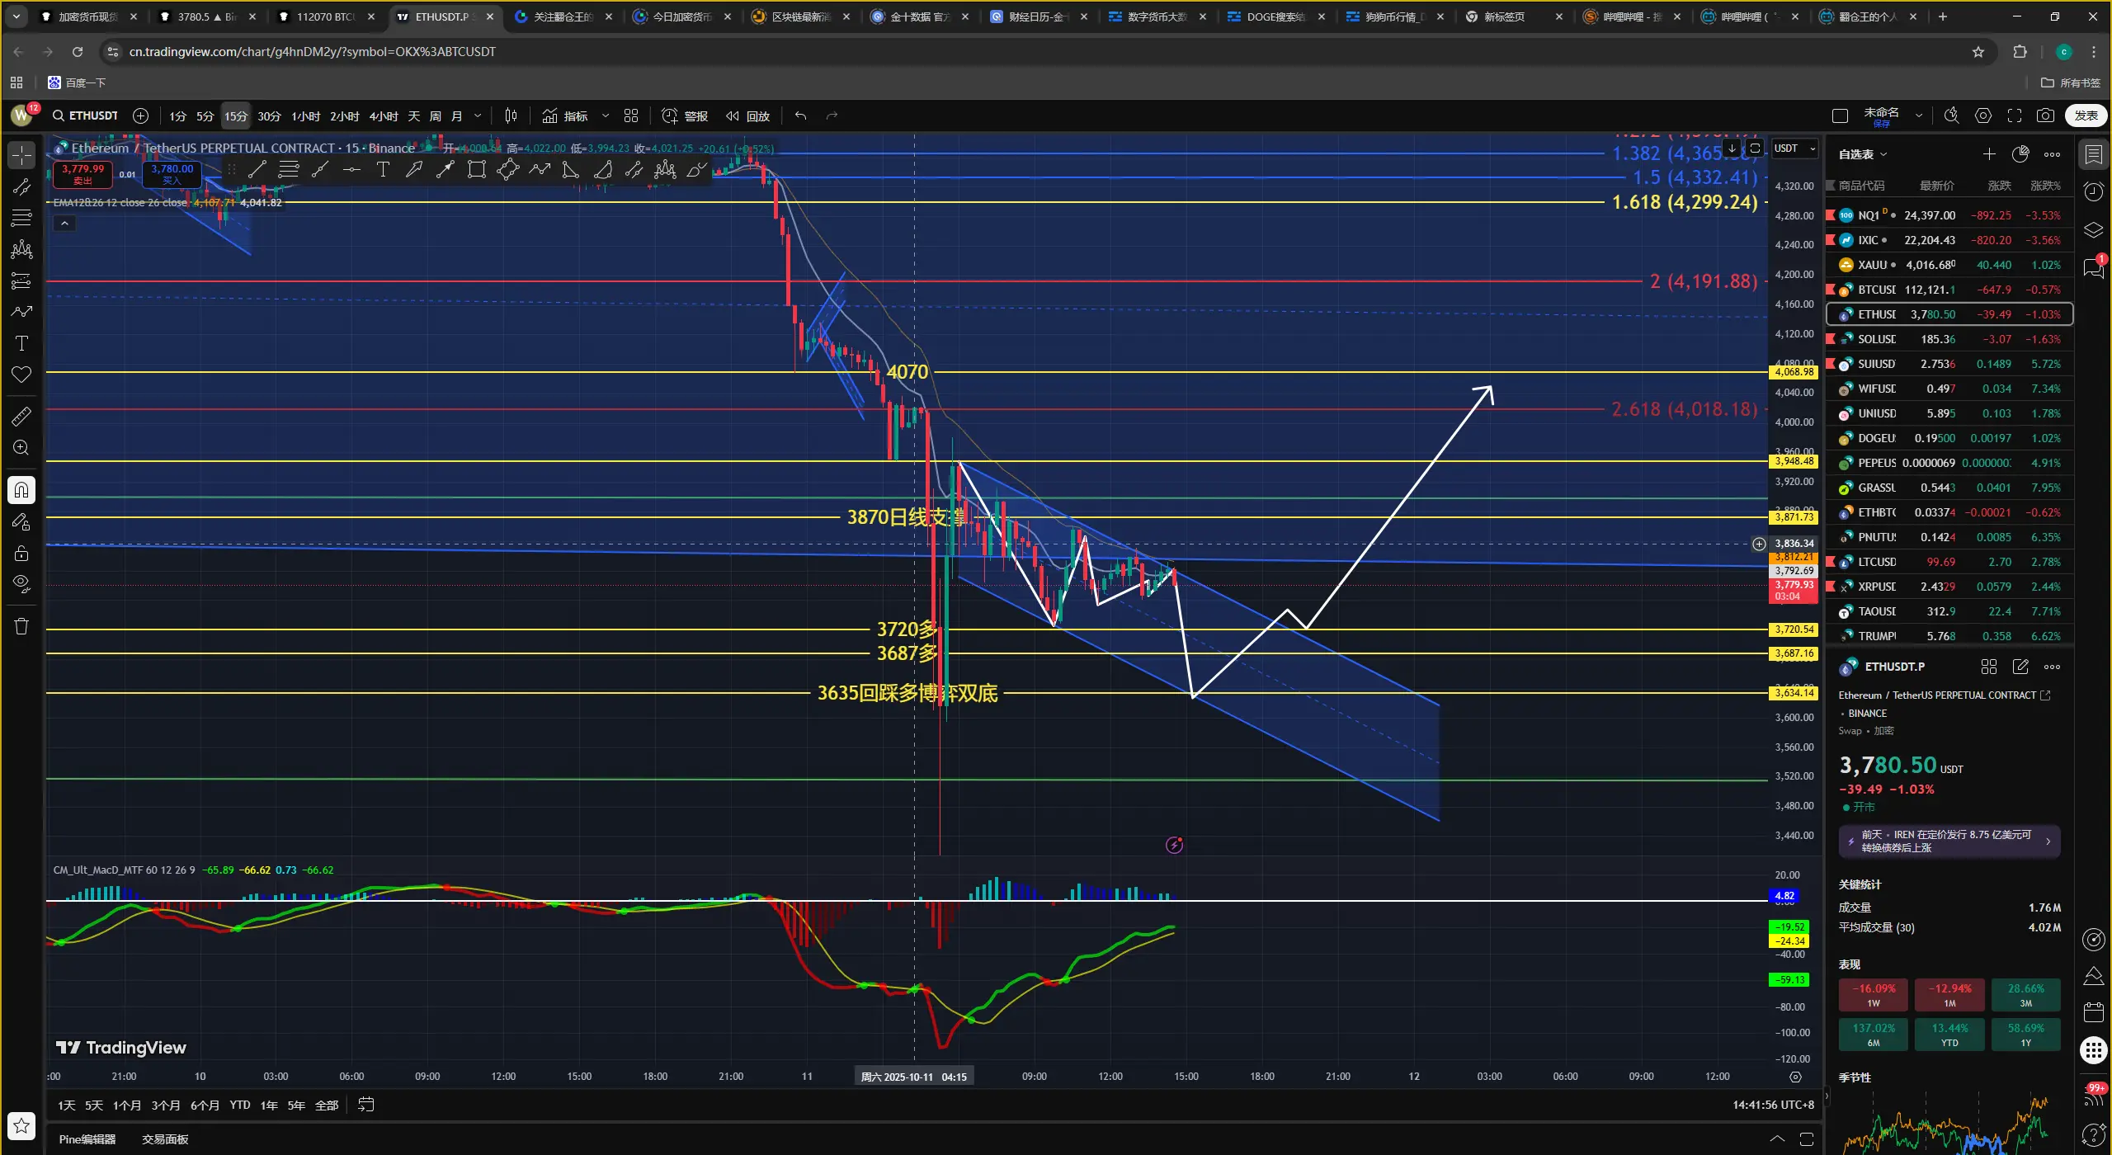Click the undo arrow

click(x=800, y=115)
